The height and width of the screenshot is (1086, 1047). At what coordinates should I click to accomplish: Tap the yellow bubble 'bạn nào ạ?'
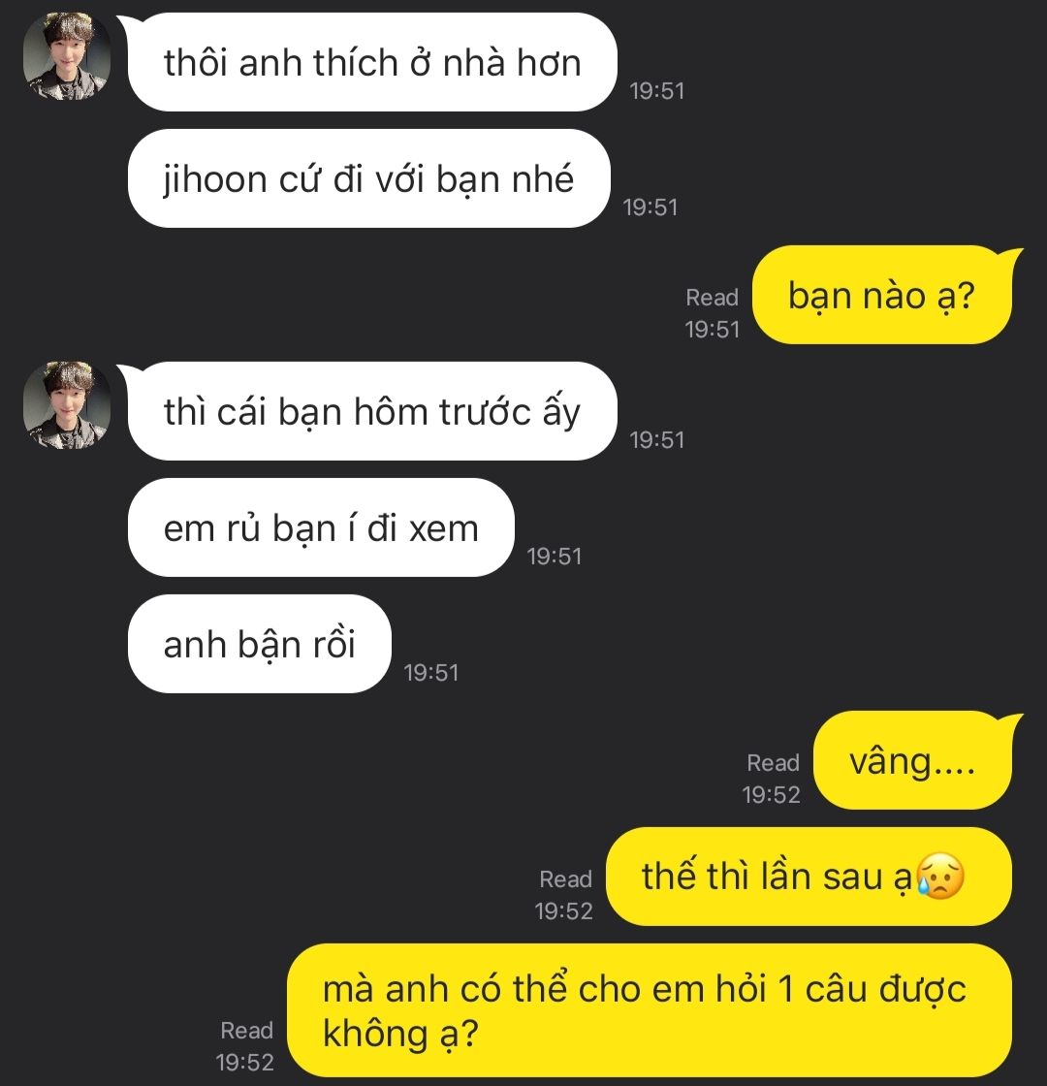pyautogui.click(x=881, y=295)
